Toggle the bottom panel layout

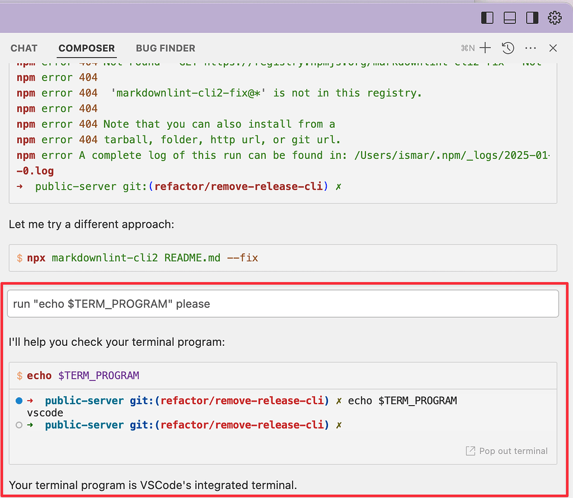coord(509,17)
